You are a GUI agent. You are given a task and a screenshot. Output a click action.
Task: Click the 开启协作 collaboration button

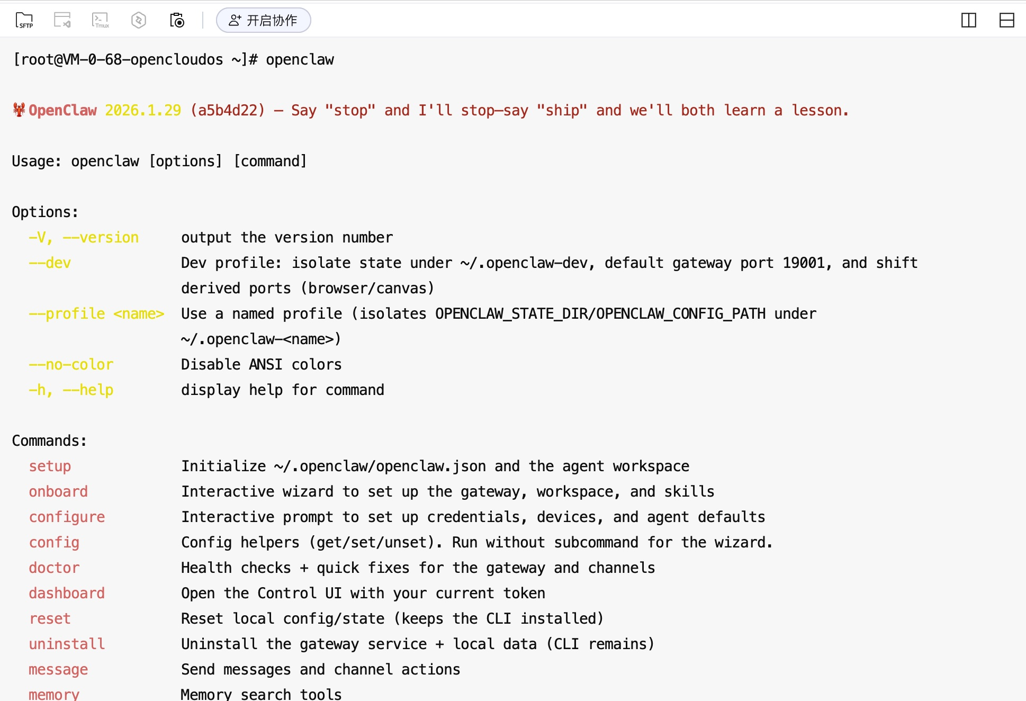(x=263, y=20)
